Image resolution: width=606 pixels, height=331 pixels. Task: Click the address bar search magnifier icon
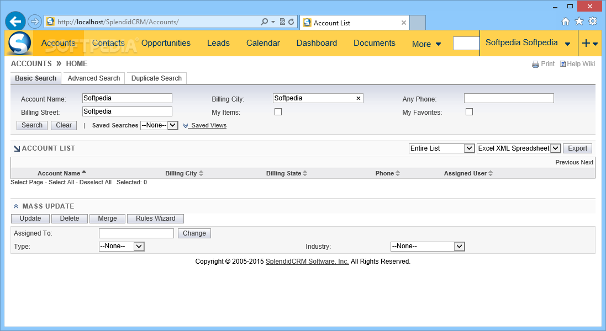click(265, 22)
